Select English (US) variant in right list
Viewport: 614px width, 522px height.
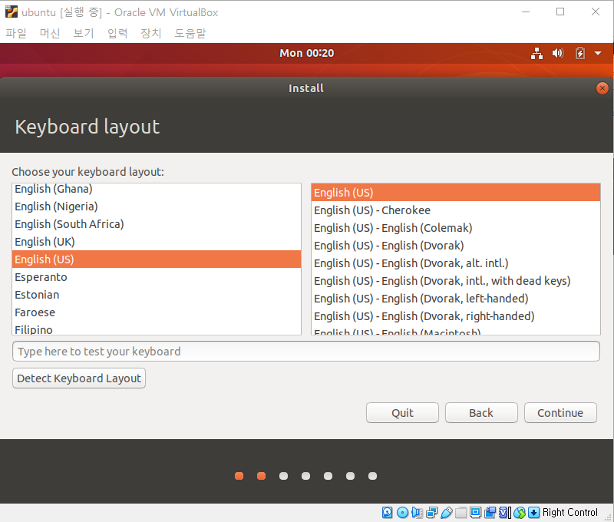pyautogui.click(x=456, y=192)
